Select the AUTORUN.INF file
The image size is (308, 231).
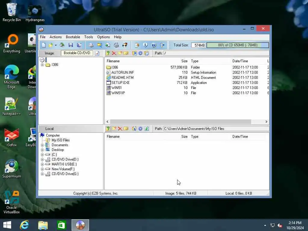123,72
